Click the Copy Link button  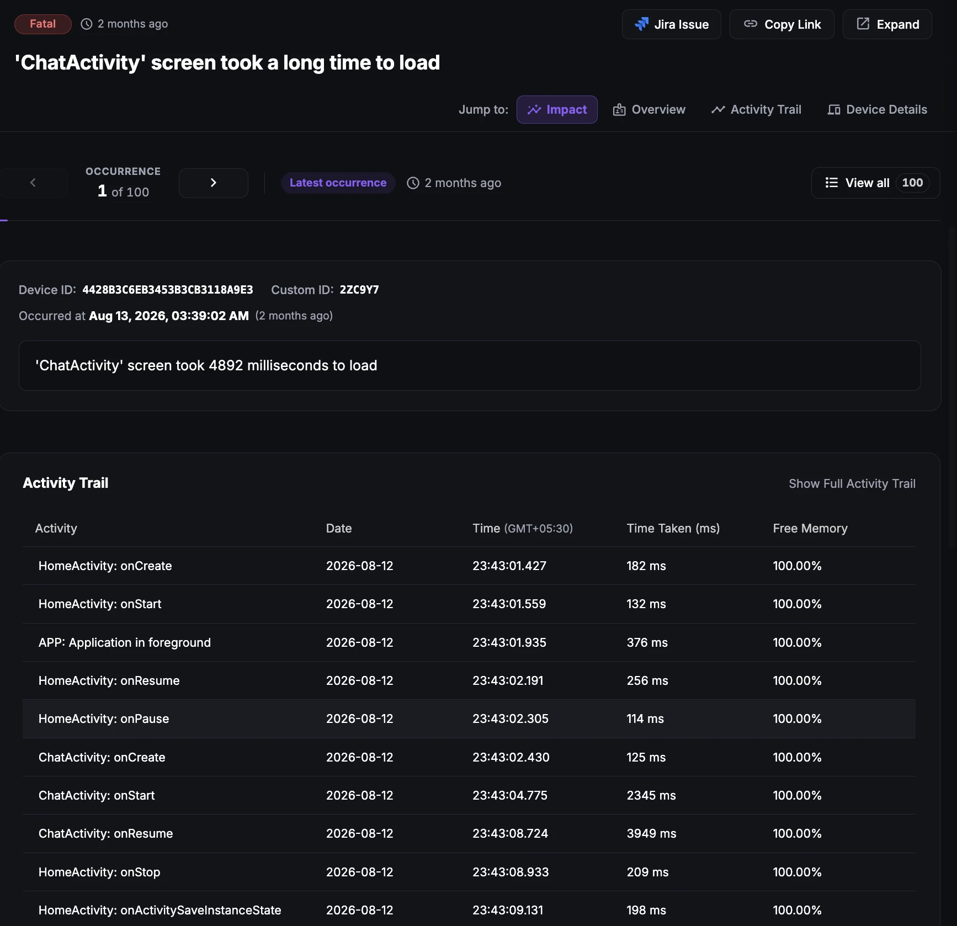click(781, 24)
